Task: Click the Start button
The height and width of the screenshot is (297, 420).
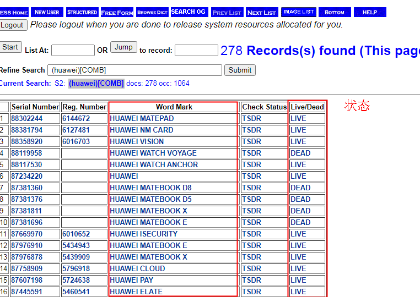Action: point(10,47)
